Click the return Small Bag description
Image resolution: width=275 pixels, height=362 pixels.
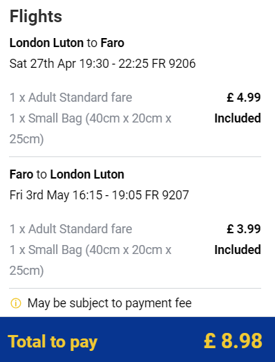[x=91, y=260]
